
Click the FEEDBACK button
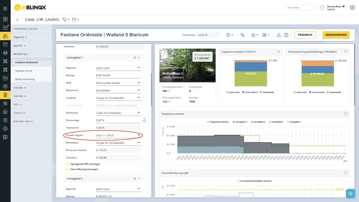(x=305, y=35)
